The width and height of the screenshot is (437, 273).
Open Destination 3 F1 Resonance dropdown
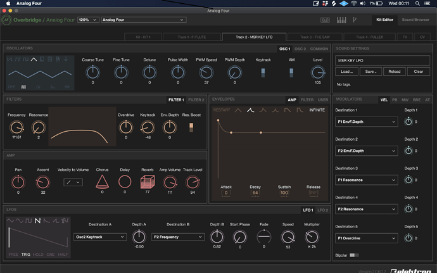pos(367,179)
